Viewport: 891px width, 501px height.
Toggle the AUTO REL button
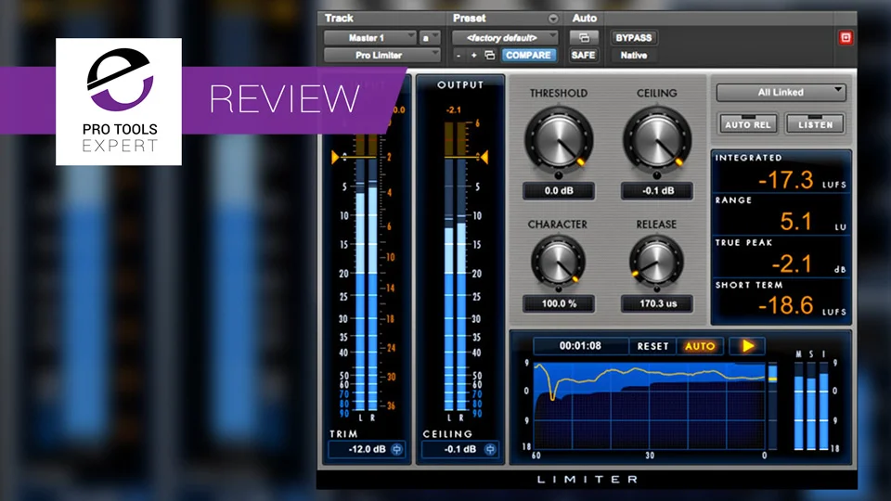point(747,123)
